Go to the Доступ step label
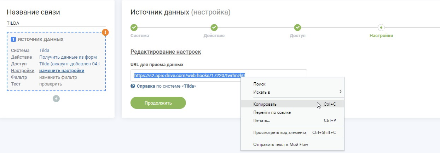440x153 pixels. pyautogui.click(x=297, y=36)
